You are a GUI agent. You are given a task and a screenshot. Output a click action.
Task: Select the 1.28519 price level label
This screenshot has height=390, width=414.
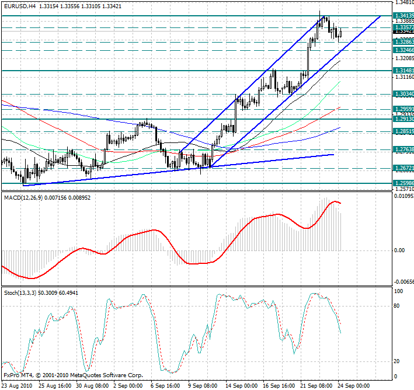pos(403,131)
